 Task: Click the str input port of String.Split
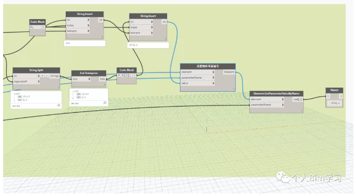click(x=26, y=76)
